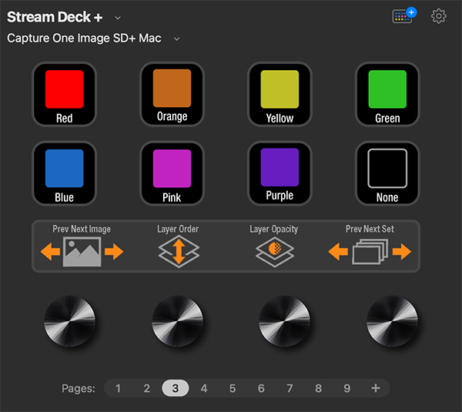The height and width of the screenshot is (412, 462).
Task: Click the Blue color tag key
Action: coord(64,173)
